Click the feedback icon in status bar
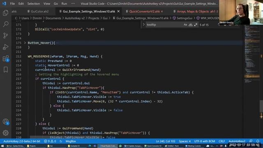Screen dimensions: 263x148 [251, 141]
